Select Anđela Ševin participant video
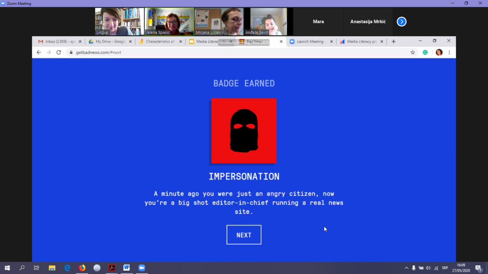The image size is (488, 274). (x=269, y=21)
